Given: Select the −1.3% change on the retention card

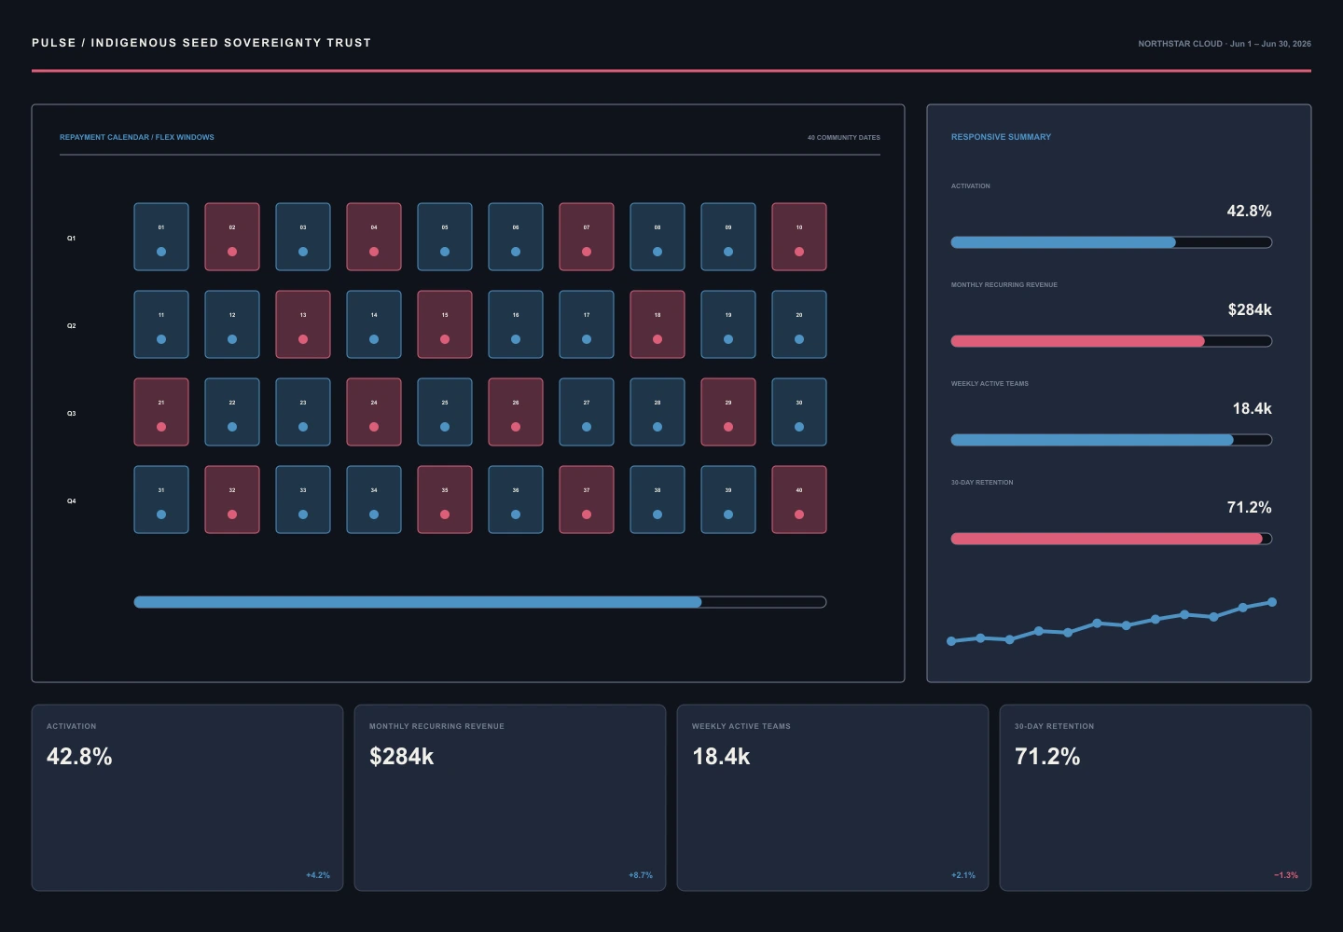Looking at the screenshot, I should (x=1286, y=875).
